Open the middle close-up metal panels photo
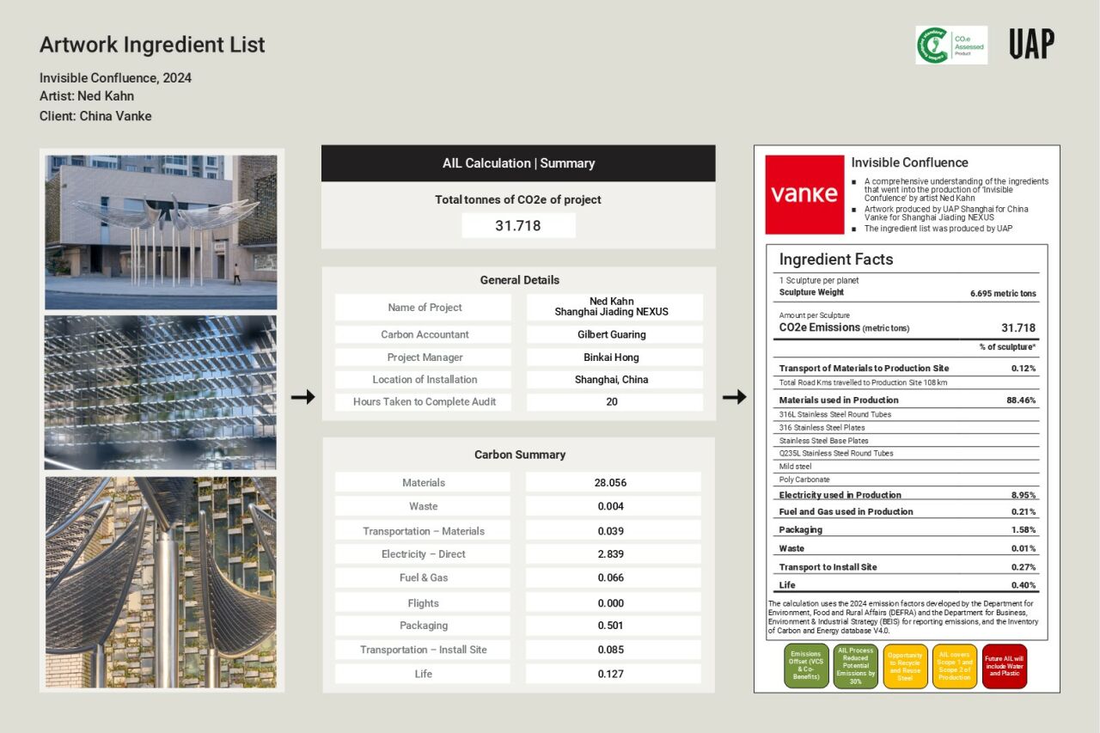The width and height of the screenshot is (1100, 733). (161, 393)
